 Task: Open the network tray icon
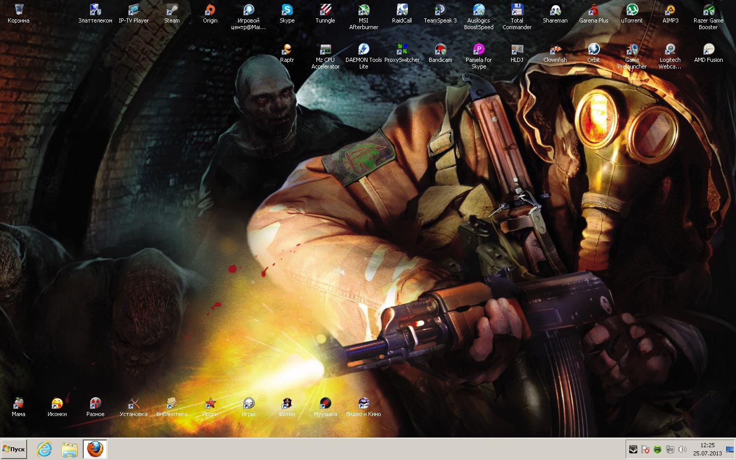click(x=670, y=449)
